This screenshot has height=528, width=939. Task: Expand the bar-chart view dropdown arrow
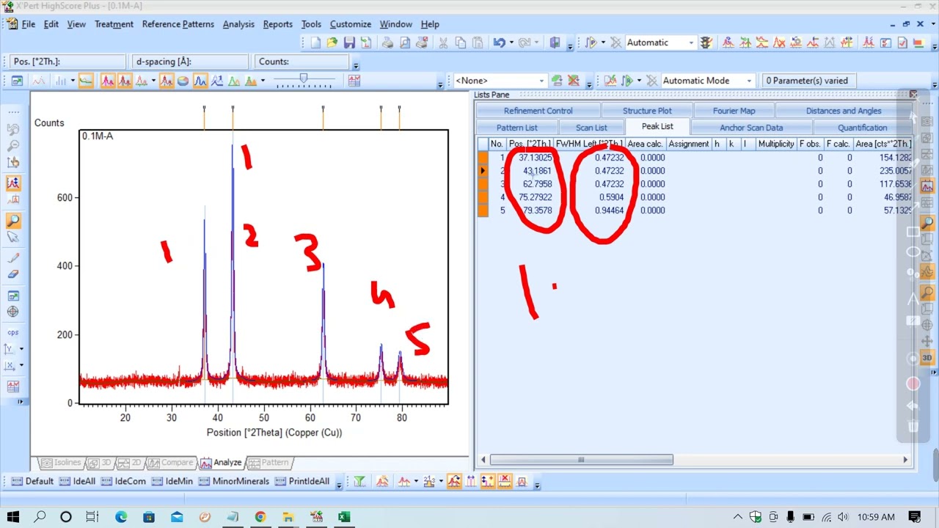pos(73,81)
